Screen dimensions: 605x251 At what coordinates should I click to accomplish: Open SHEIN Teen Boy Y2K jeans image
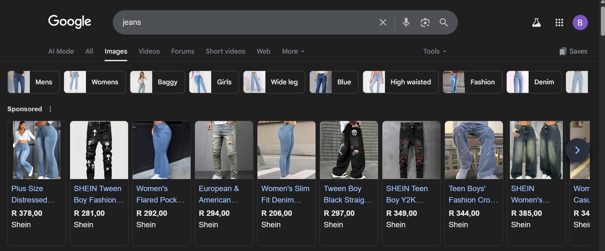click(411, 150)
